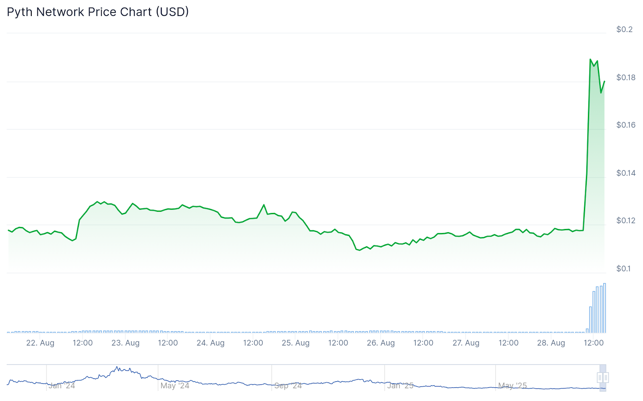Click the 22. Aug date axis label

[x=40, y=343]
